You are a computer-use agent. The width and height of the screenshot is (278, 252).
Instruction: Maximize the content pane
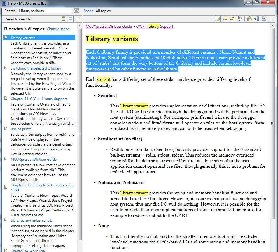click(x=271, y=19)
